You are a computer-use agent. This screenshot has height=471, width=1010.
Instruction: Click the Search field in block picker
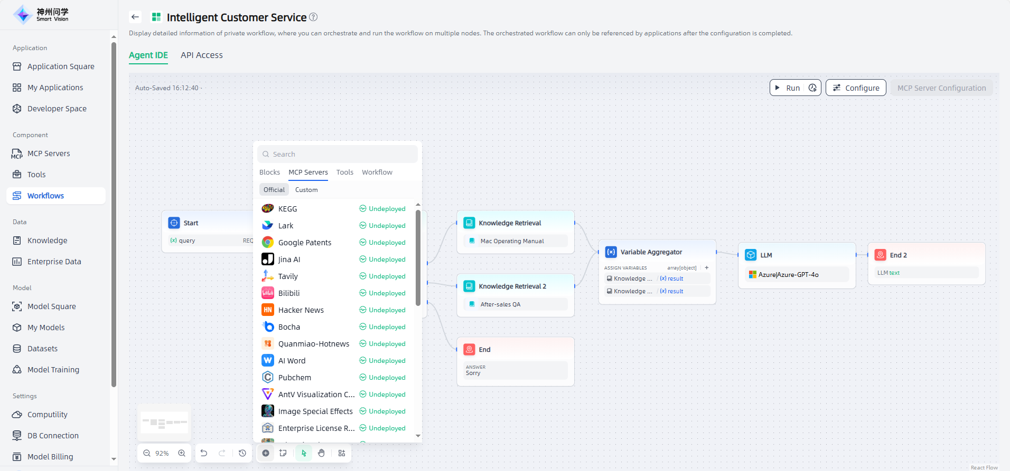[338, 154]
